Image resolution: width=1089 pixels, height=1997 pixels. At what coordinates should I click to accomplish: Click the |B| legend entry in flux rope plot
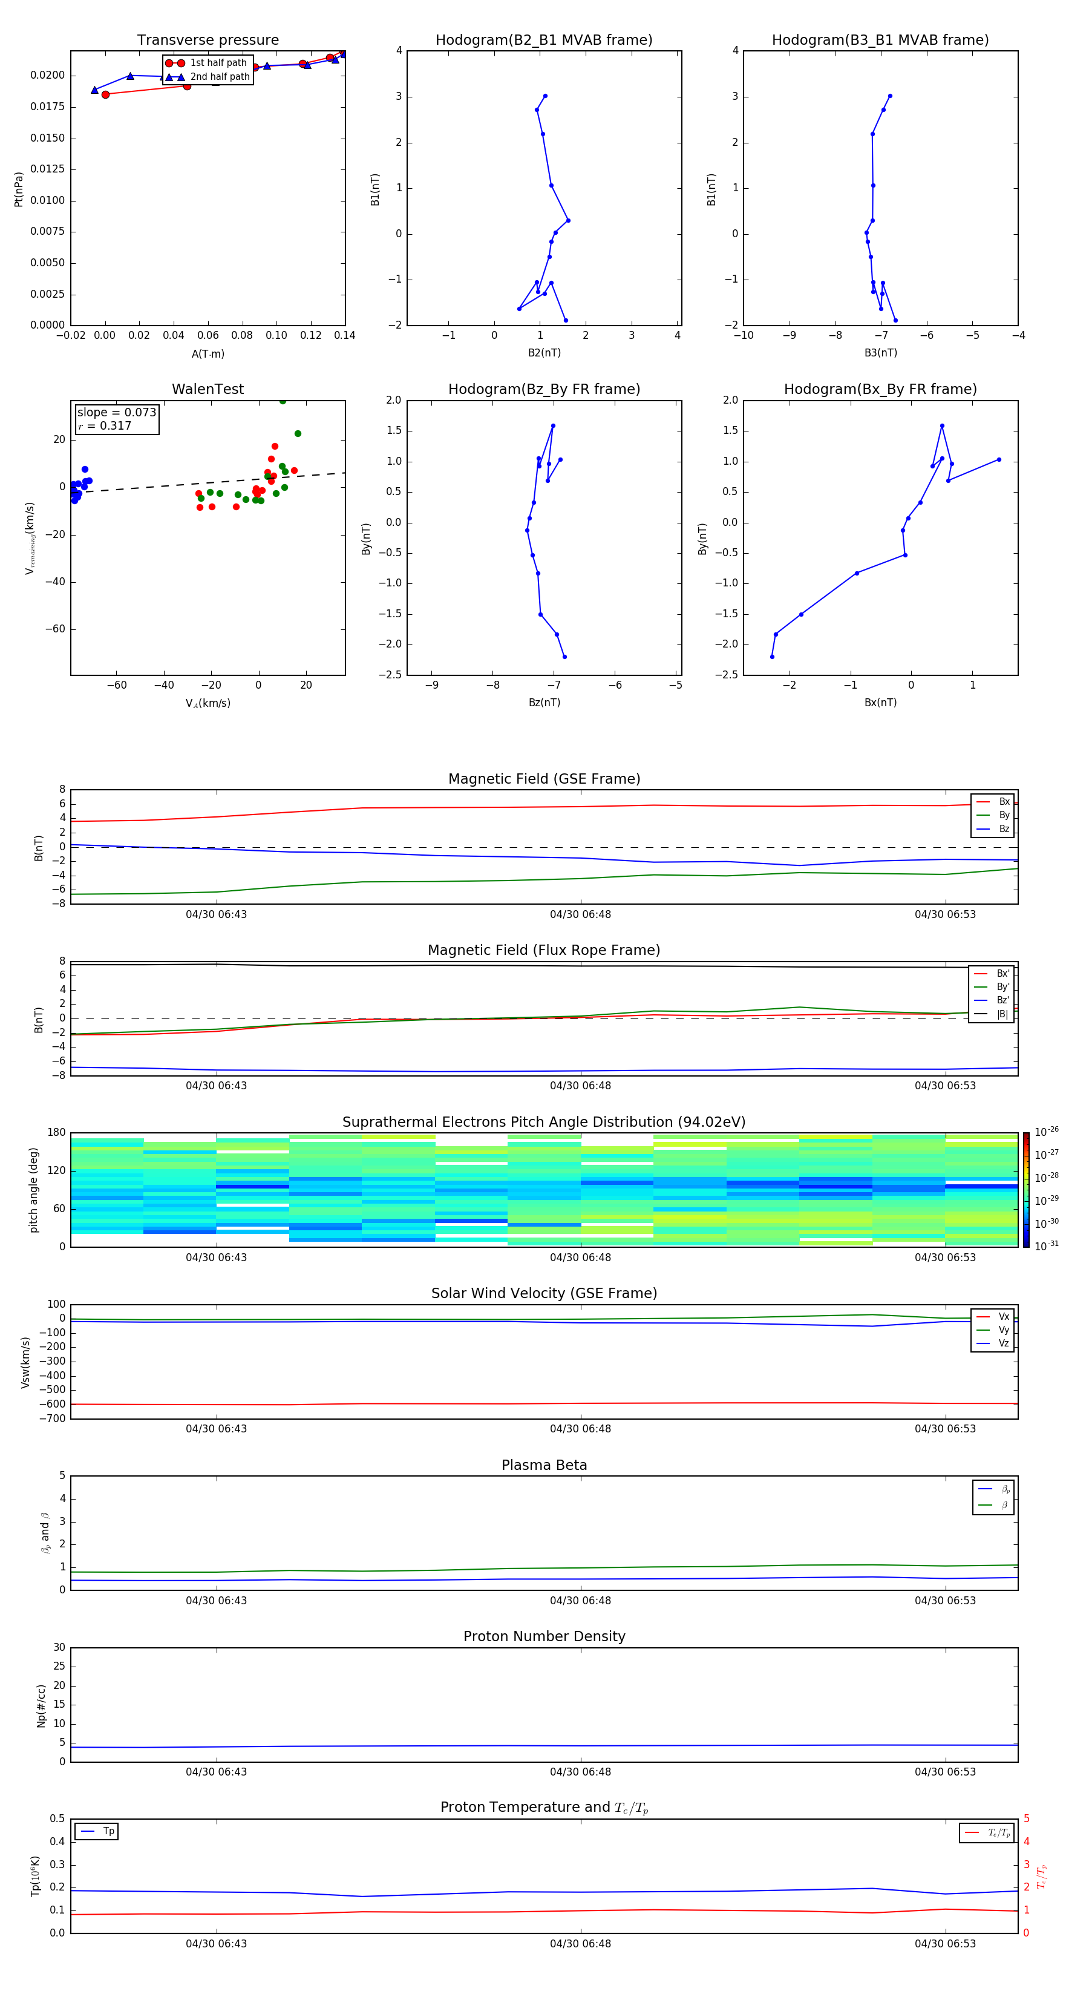pyautogui.click(x=992, y=1014)
